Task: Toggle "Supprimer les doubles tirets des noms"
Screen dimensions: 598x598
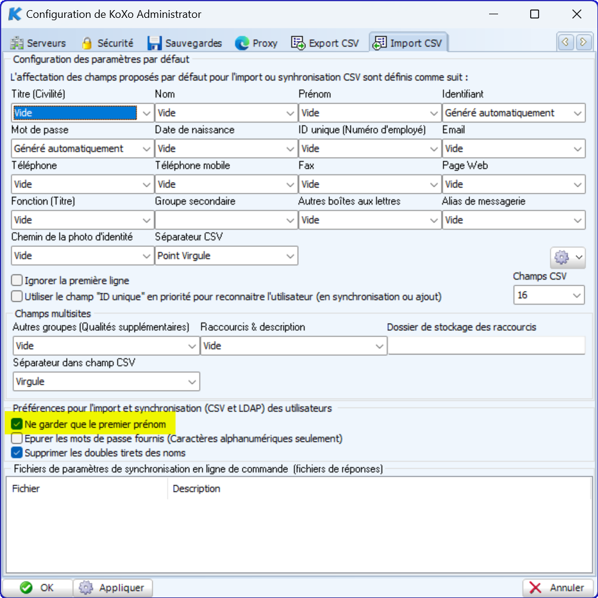Action: point(17,453)
